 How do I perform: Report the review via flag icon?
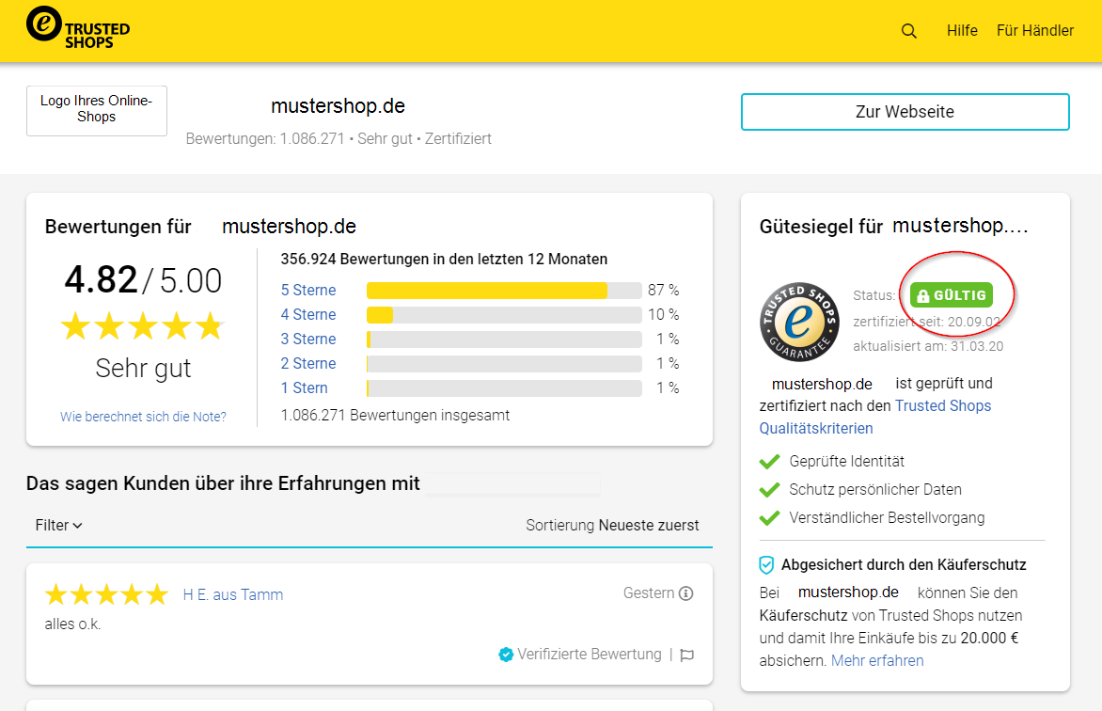point(687,655)
